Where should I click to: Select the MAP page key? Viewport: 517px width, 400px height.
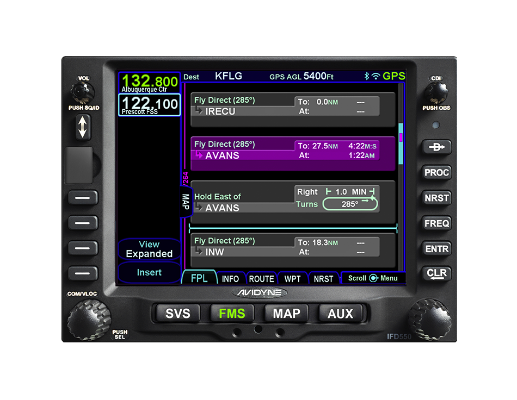click(x=286, y=313)
